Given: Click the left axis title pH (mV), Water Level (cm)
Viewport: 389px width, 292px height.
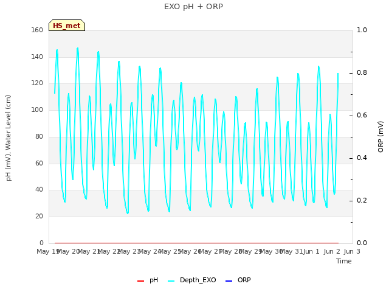Looking at the screenshot, I should 8,138.
